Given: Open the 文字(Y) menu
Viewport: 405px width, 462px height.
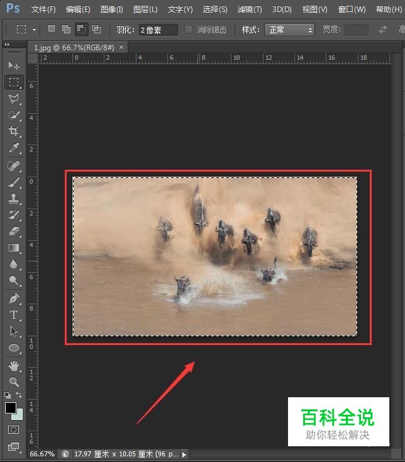Looking at the screenshot, I should [180, 9].
